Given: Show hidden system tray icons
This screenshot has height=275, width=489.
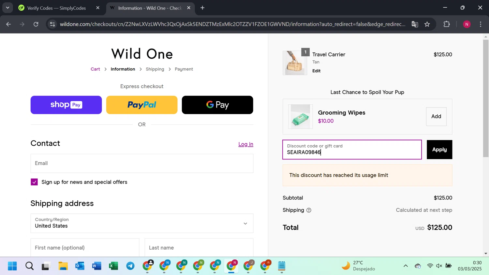Looking at the screenshot, I should coord(406,266).
